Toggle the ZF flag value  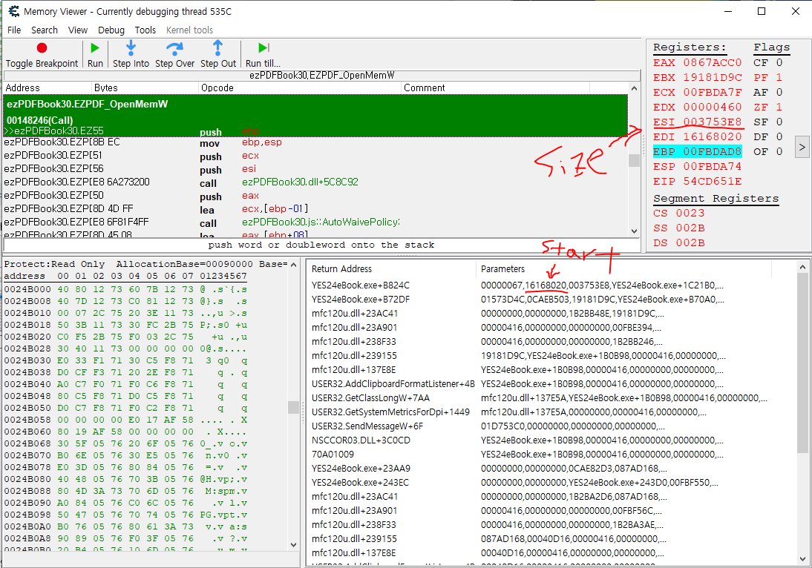779,107
